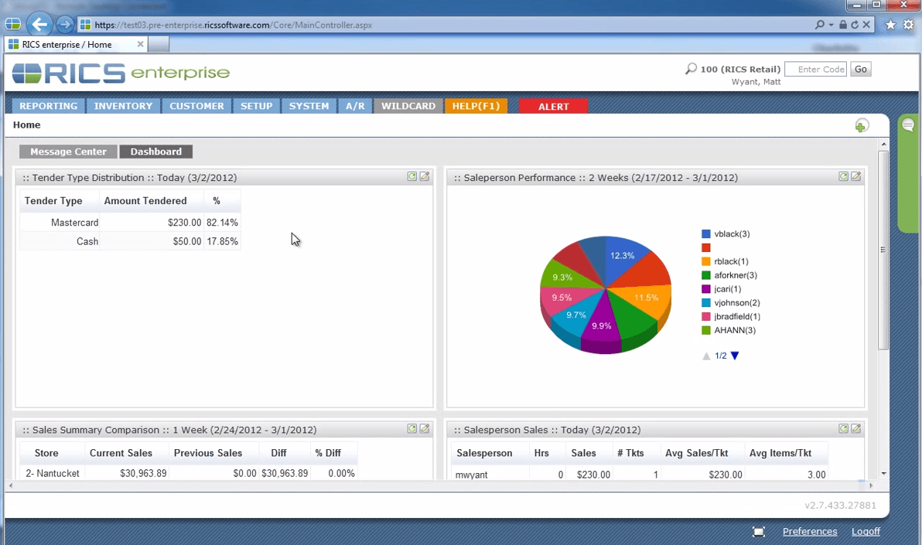Open the REPORTING menu
Screen dimensions: 922x545
point(48,106)
